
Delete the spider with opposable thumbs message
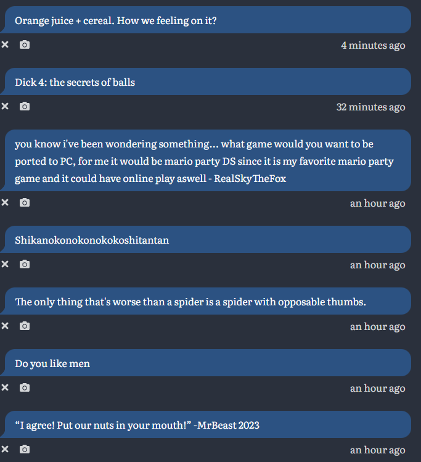point(5,326)
